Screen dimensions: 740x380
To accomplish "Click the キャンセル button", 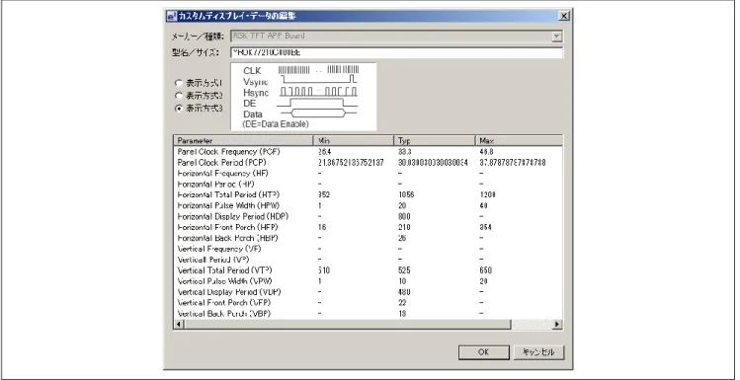I will 538,352.
